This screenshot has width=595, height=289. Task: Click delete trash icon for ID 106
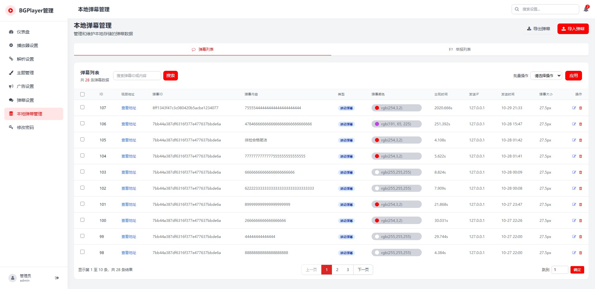(x=581, y=124)
